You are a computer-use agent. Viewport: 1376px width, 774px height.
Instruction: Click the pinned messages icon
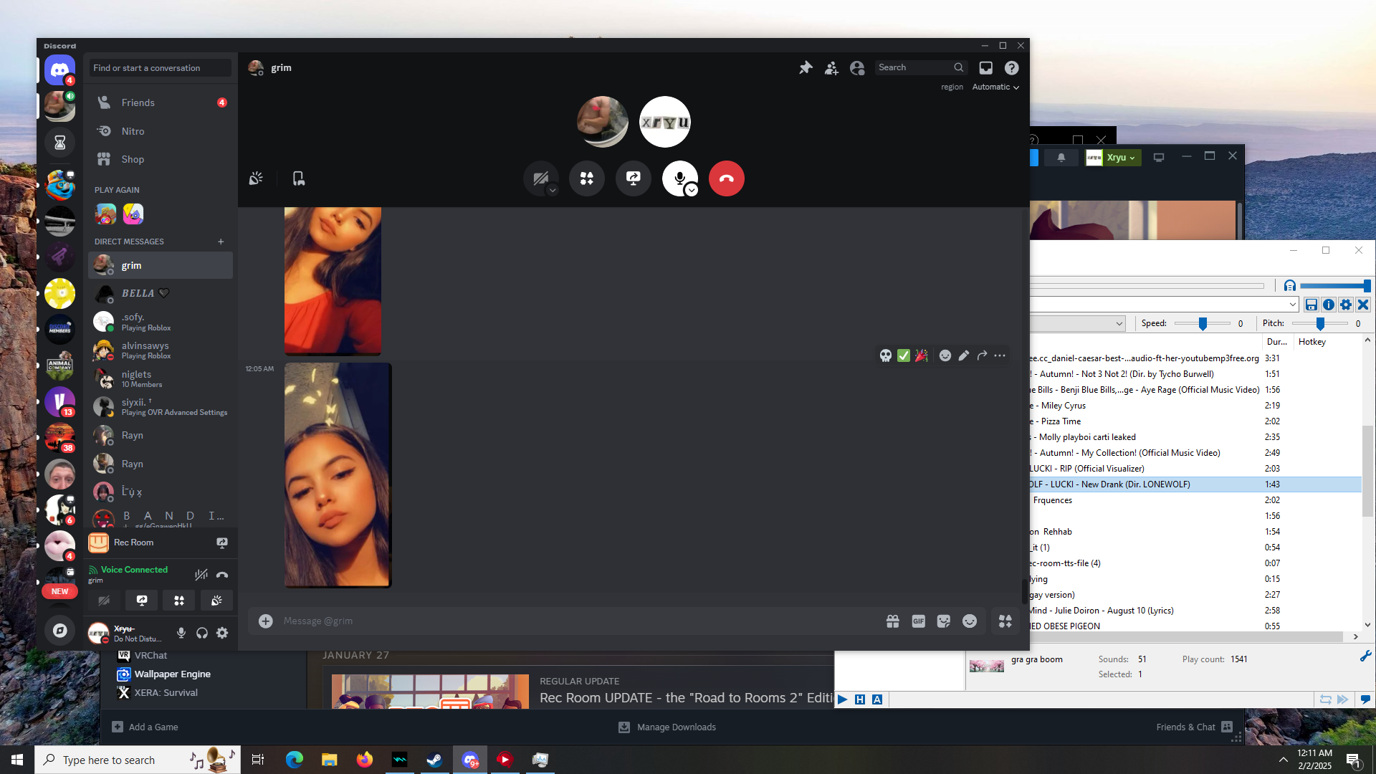point(806,67)
